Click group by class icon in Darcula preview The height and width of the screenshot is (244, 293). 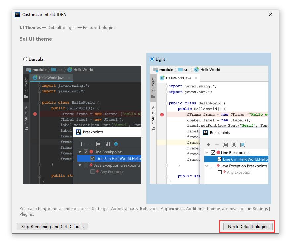click(x=116, y=144)
